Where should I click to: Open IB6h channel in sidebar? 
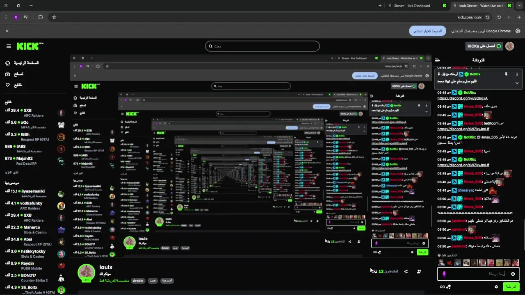[x=35, y=136]
